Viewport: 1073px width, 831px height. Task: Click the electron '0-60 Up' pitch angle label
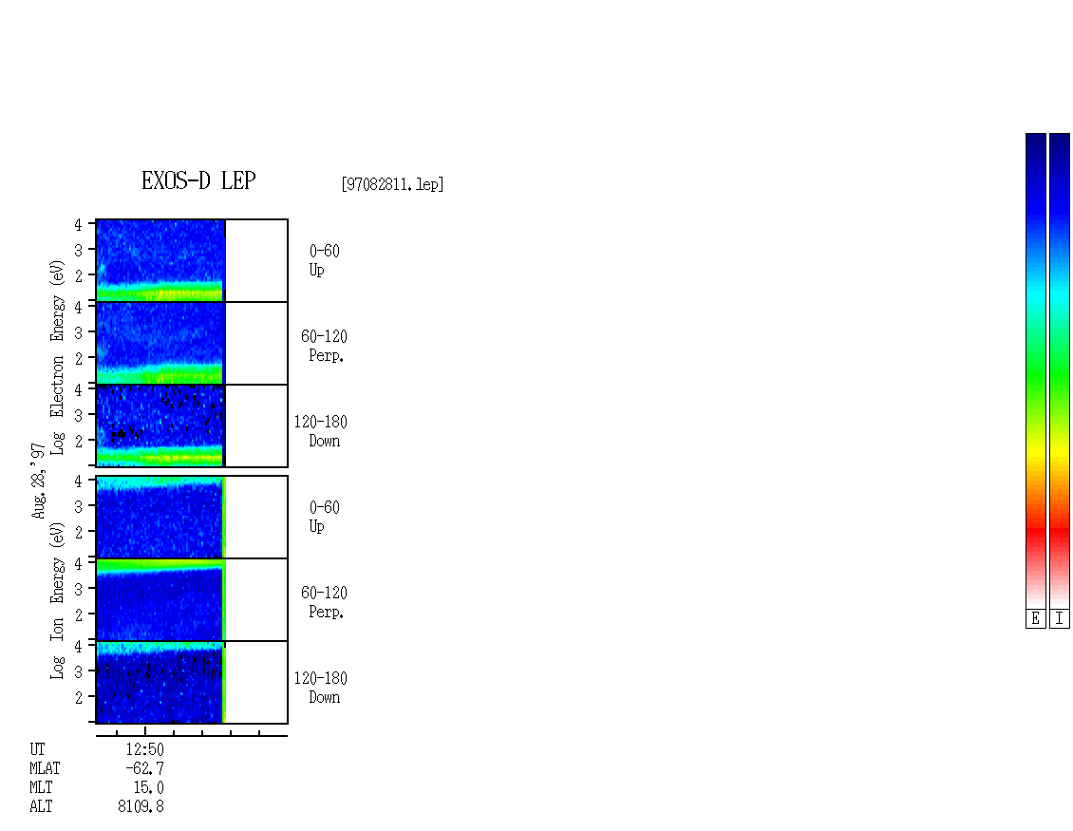pyautogui.click(x=325, y=260)
